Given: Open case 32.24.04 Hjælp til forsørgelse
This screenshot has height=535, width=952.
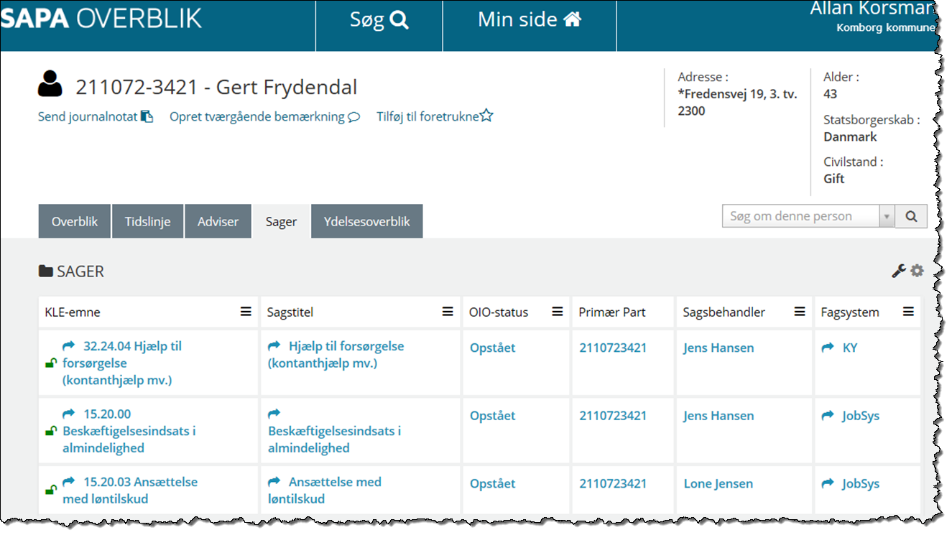Looking at the screenshot, I should [122, 363].
